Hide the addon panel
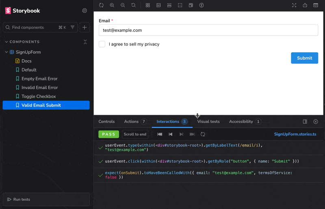 tap(316, 122)
